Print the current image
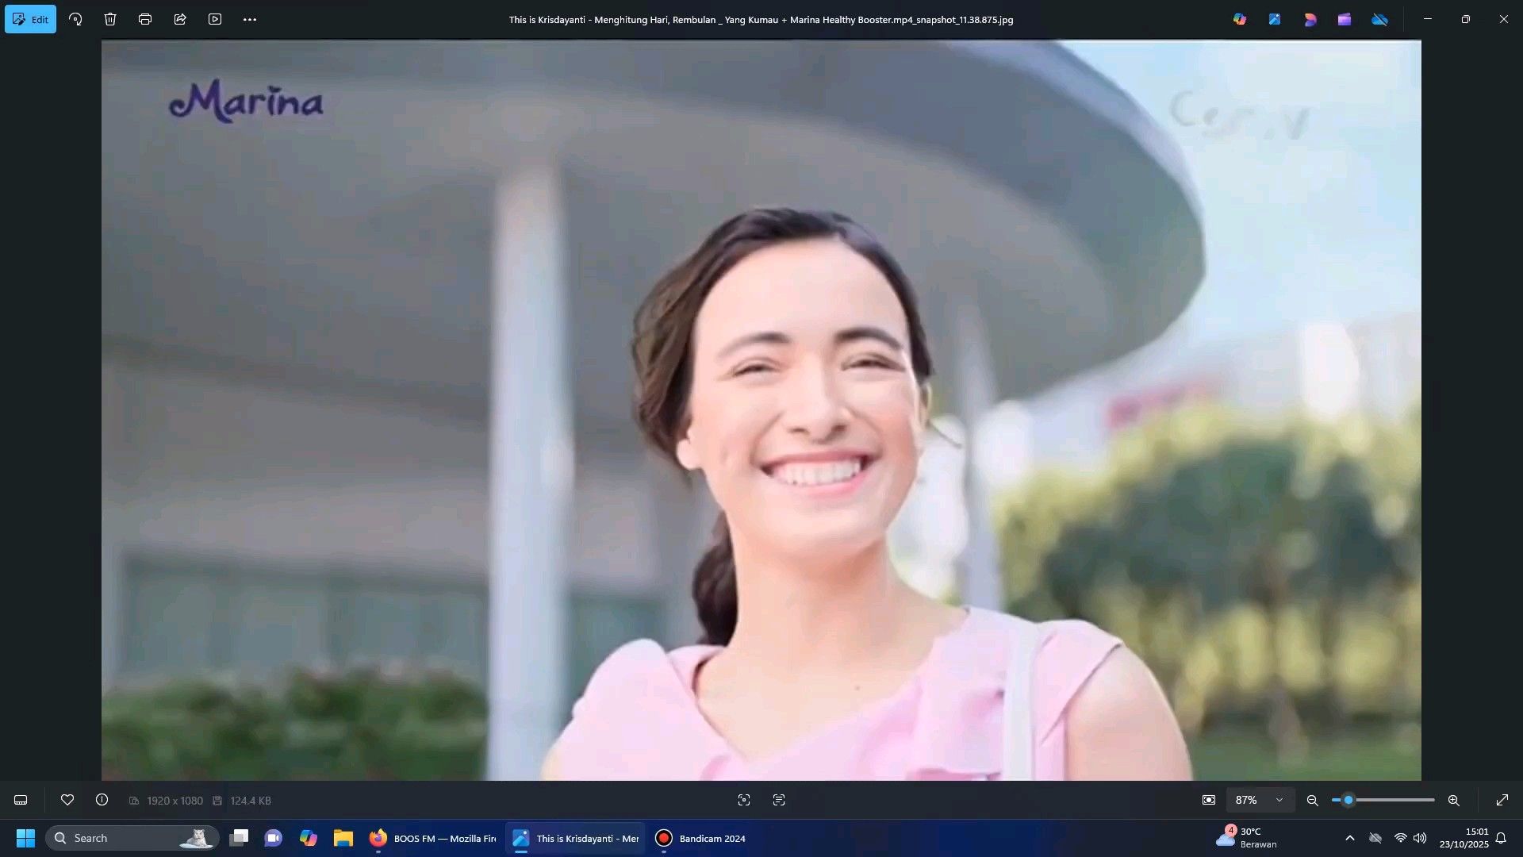The height and width of the screenshot is (857, 1523). [145, 19]
